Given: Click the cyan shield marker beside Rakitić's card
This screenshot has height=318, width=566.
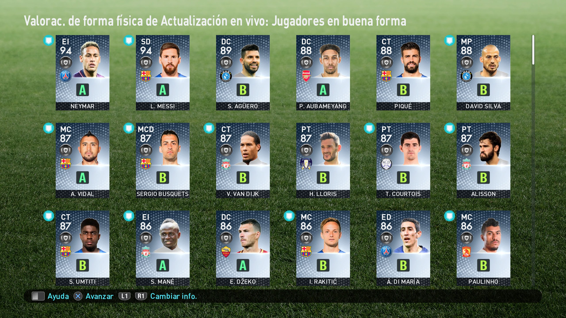Looking at the screenshot, I should click(289, 216).
